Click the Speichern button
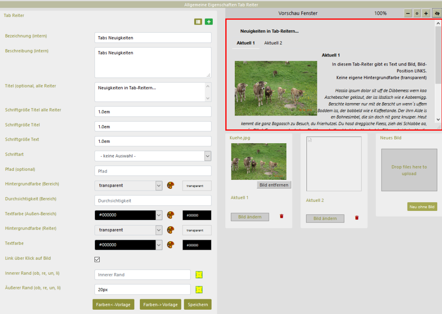442x314 pixels. click(x=198, y=305)
